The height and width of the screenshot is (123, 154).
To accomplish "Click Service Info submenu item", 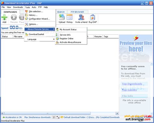I will (x=71, y=35).
